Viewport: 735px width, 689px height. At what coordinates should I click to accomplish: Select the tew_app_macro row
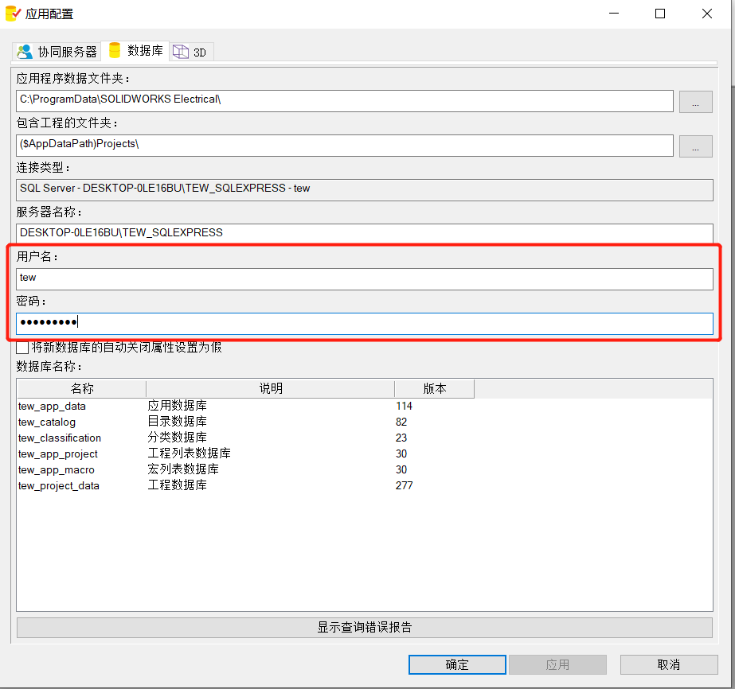365,469
